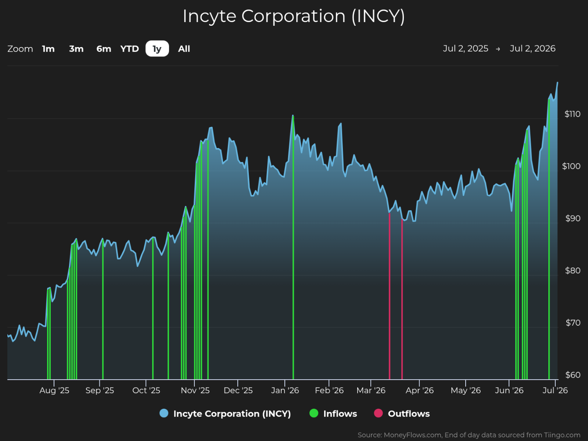Click the $80 y-axis label
Viewport: 588px width, 441px height.
click(573, 270)
